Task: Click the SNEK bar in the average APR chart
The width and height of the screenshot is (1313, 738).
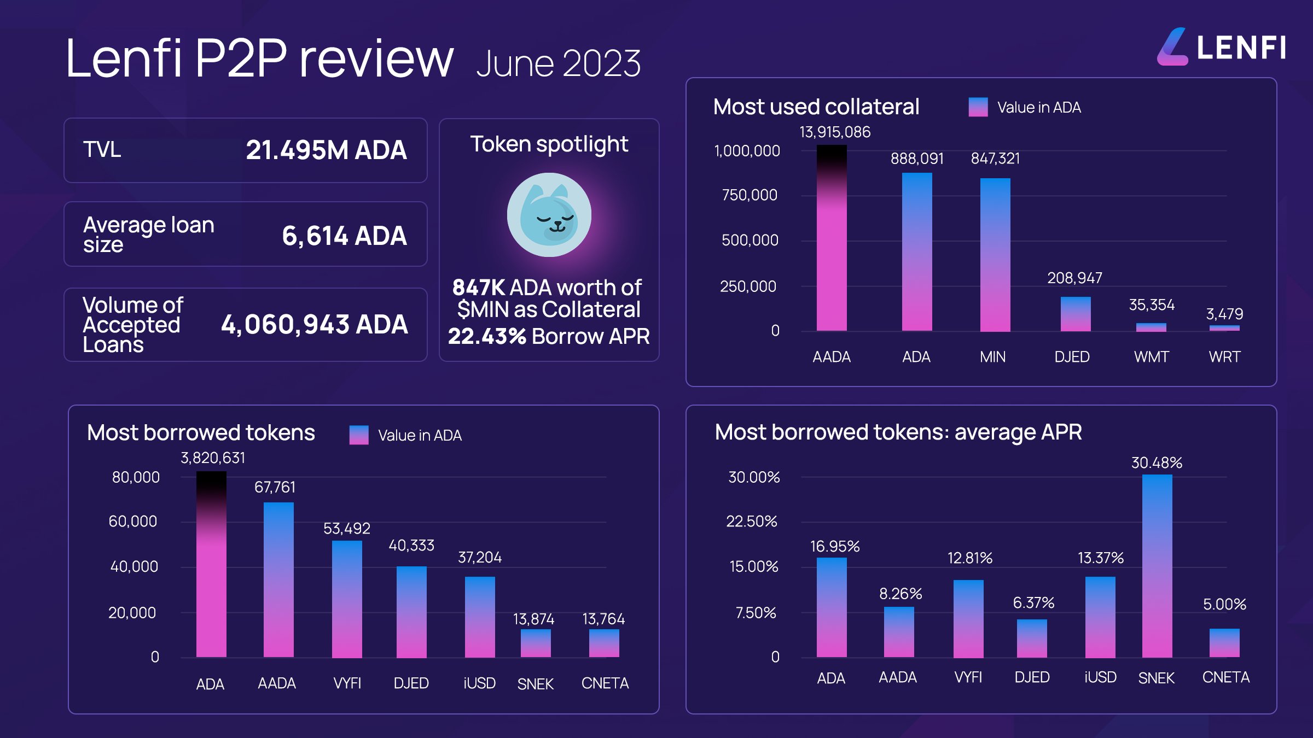Action: [x=1157, y=566]
